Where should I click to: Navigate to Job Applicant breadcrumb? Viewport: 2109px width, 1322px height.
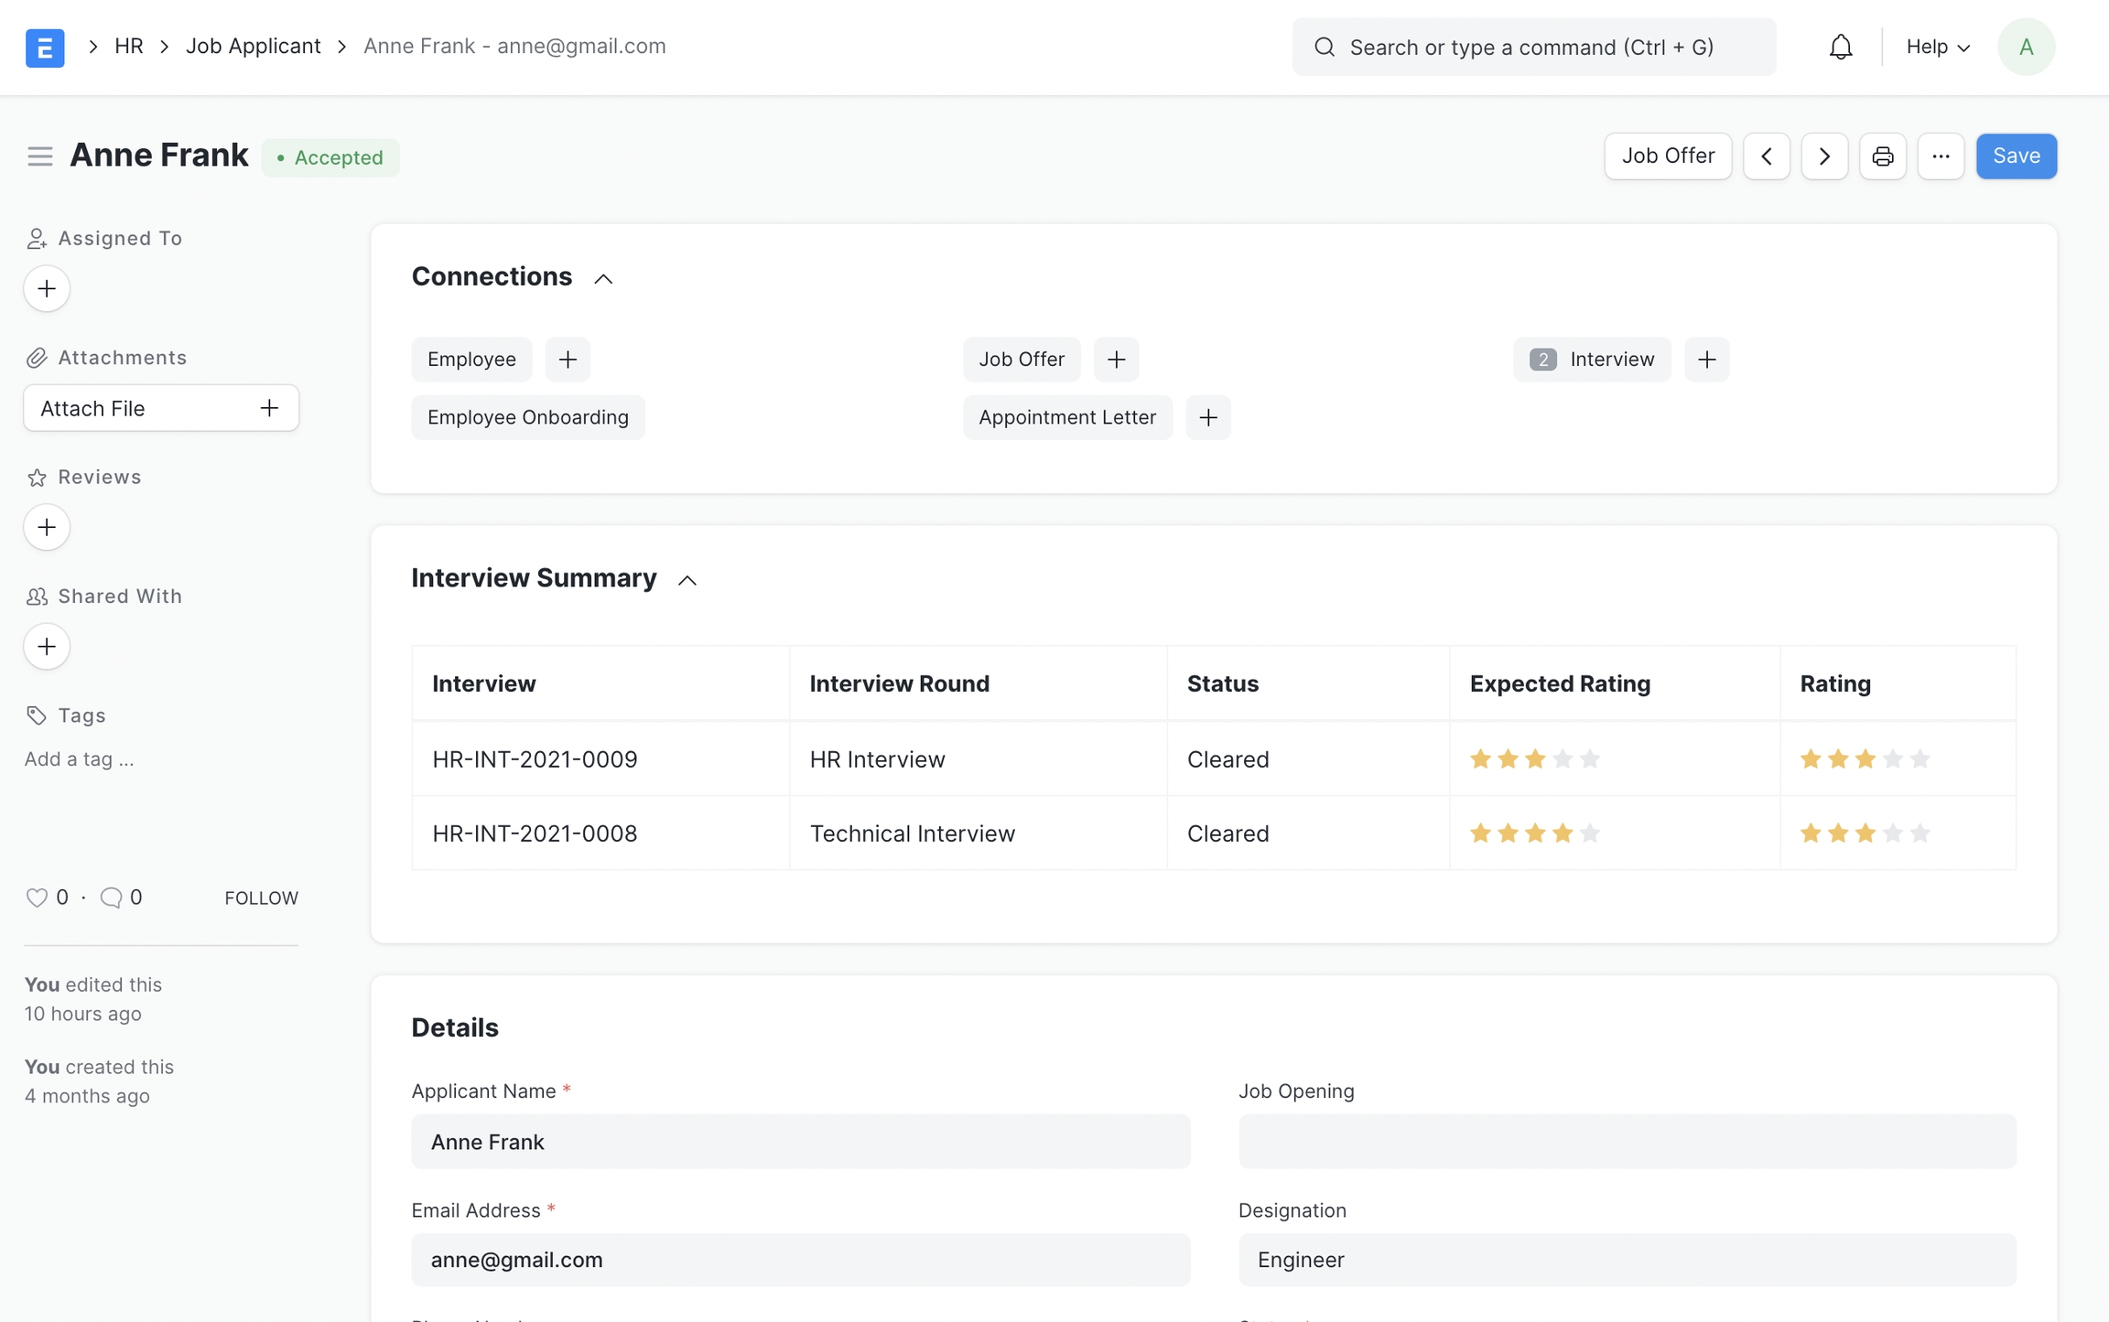pyautogui.click(x=253, y=47)
